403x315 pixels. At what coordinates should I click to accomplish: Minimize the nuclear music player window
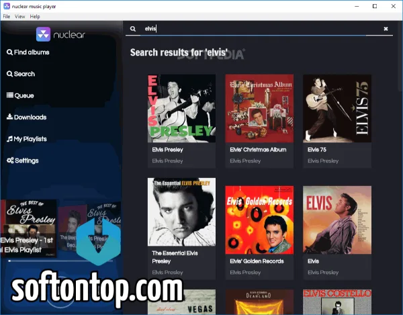click(357, 6)
